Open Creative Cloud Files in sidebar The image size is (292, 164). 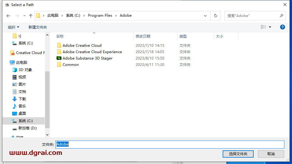(28, 53)
